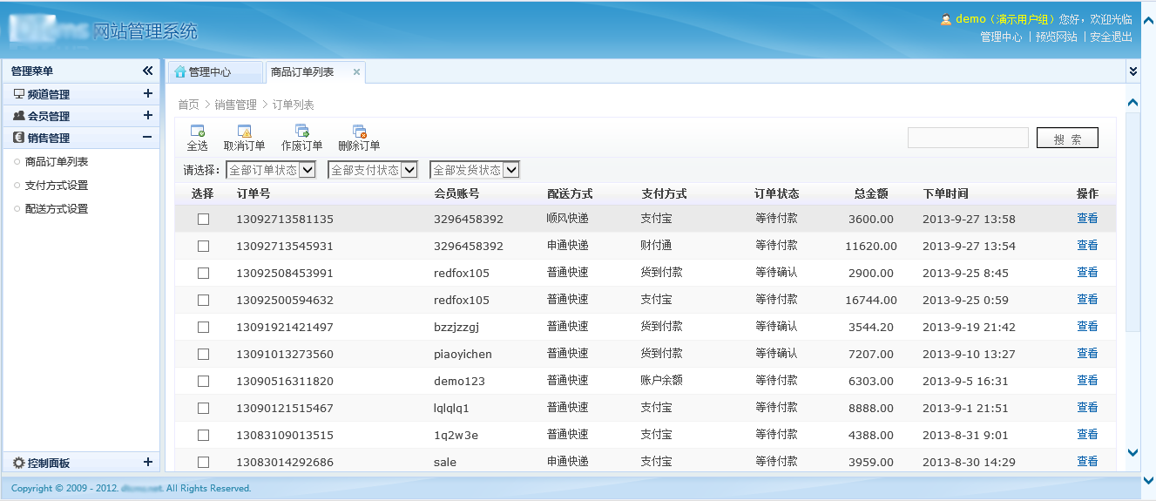The width and height of the screenshot is (1156, 501).
Task: Click the order search input field
Action: (968, 138)
